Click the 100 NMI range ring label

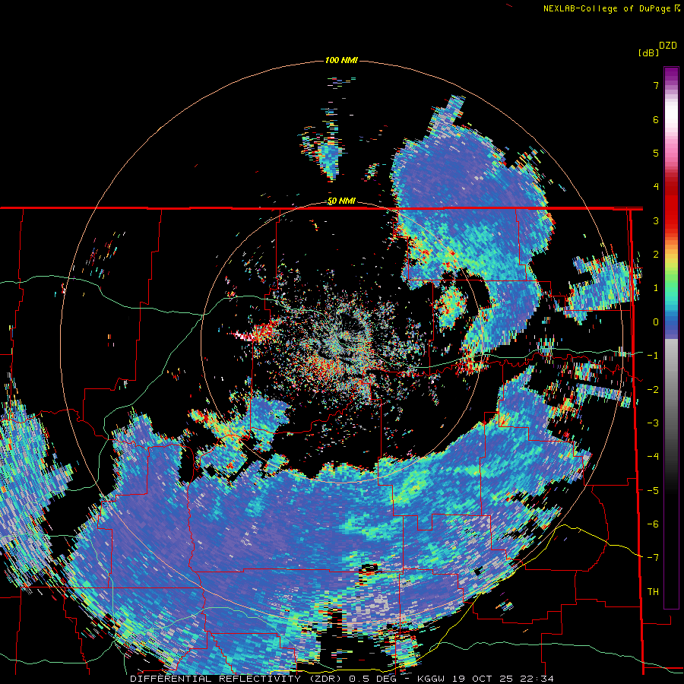341,60
